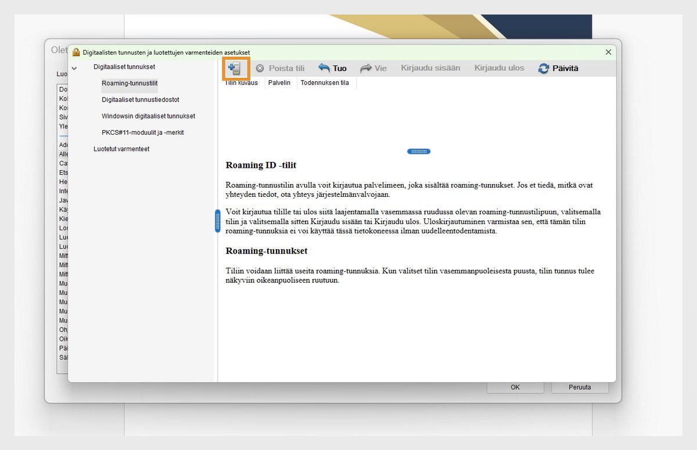The height and width of the screenshot is (450, 697).
Task: Click the Todennuksen tila column header
Action: (325, 83)
